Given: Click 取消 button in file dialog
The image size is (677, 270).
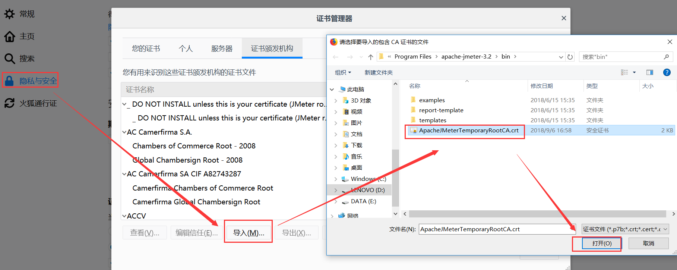Looking at the screenshot, I should (649, 243).
